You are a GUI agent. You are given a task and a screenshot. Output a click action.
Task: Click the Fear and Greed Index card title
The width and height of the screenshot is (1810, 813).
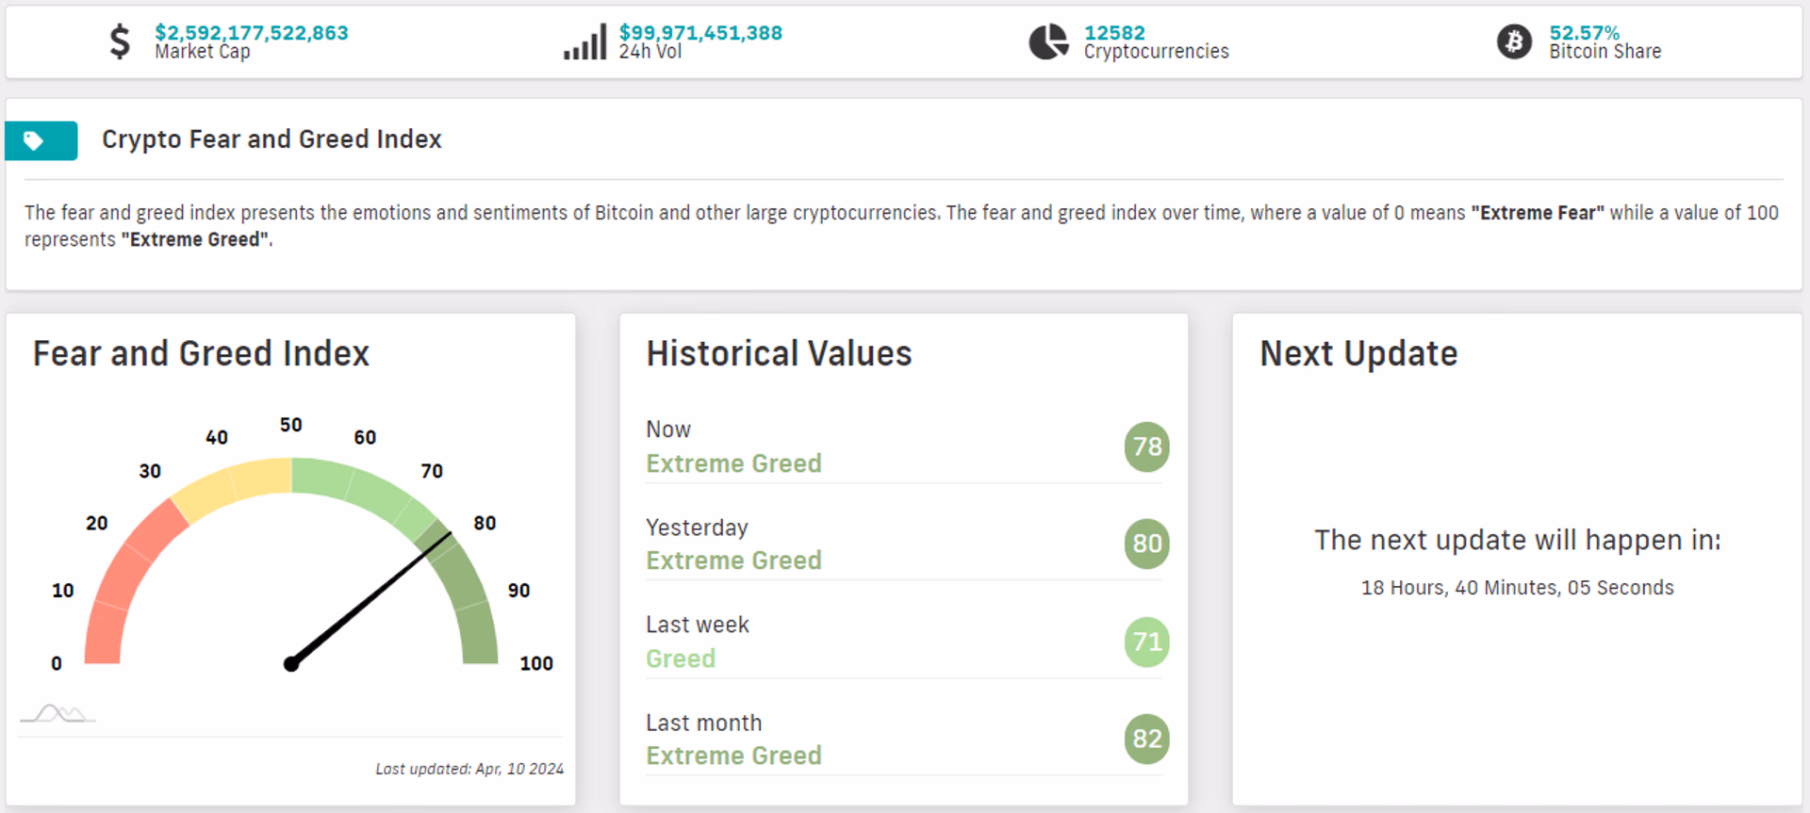(x=201, y=353)
